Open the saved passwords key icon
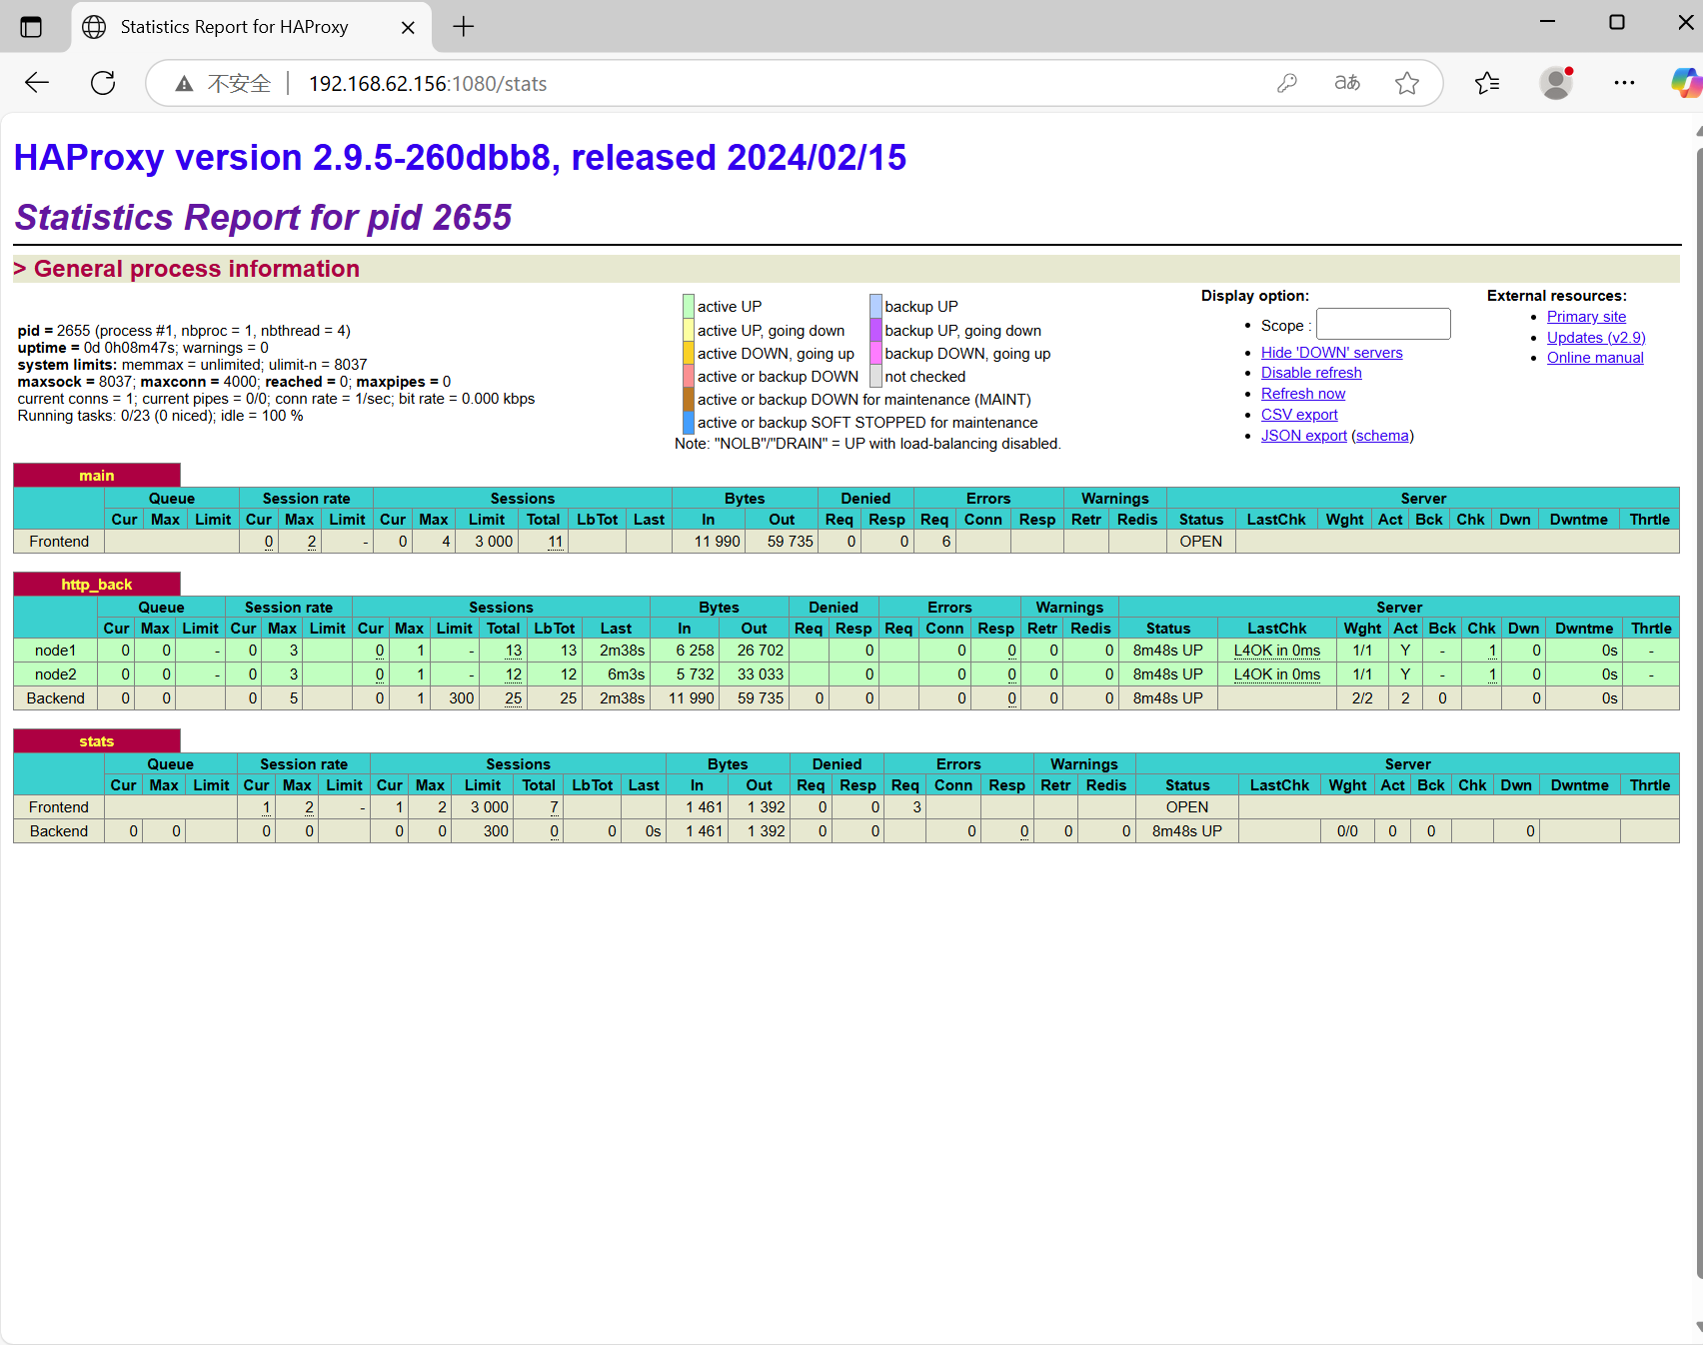This screenshot has width=1703, height=1345. click(1287, 83)
